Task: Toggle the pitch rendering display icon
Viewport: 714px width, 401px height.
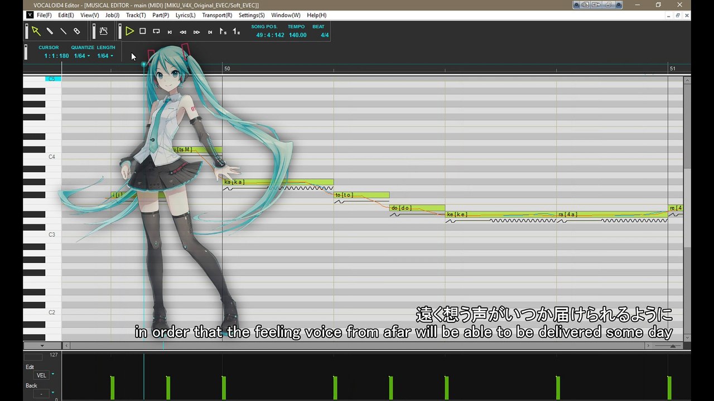Action: (103, 31)
